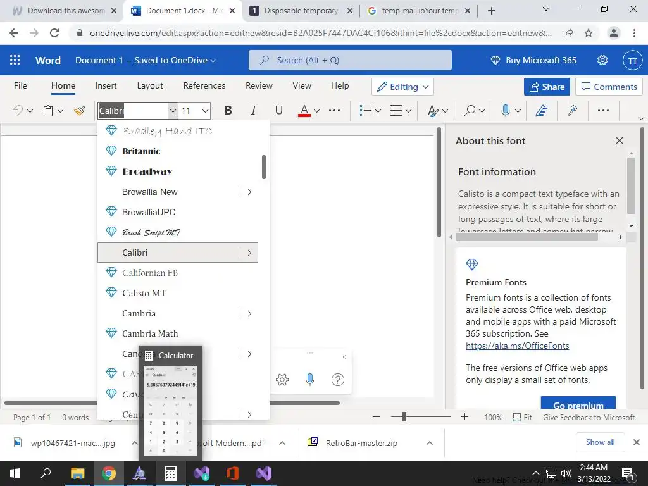The width and height of the screenshot is (648, 486).
Task: Start Dictate with the ribbon microphone icon
Action: pyautogui.click(x=505, y=110)
